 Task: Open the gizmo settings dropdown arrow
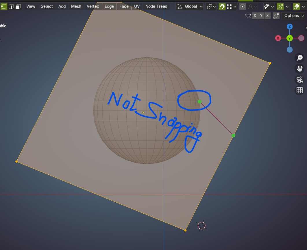click(x=287, y=7)
